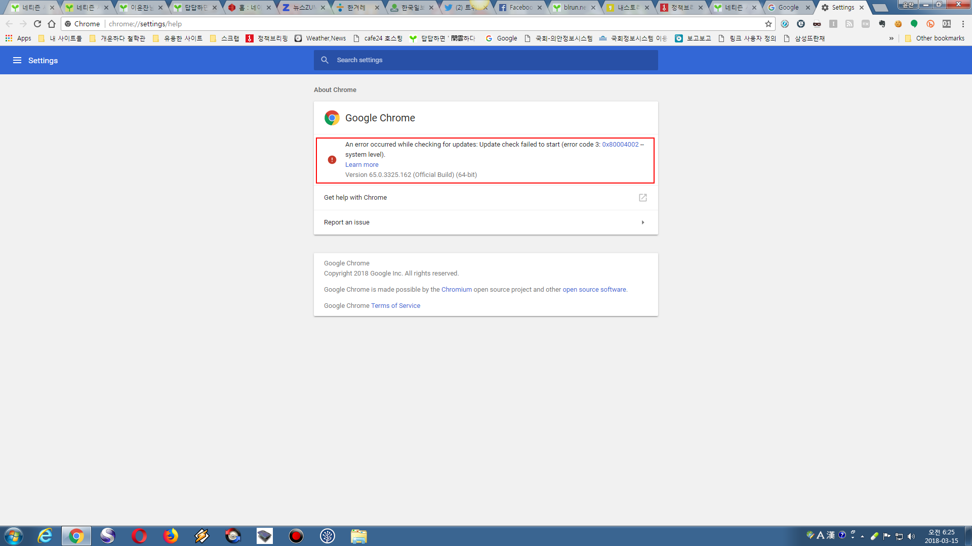The width and height of the screenshot is (972, 546).
Task: Click the Get help external-link icon
Action: point(643,198)
